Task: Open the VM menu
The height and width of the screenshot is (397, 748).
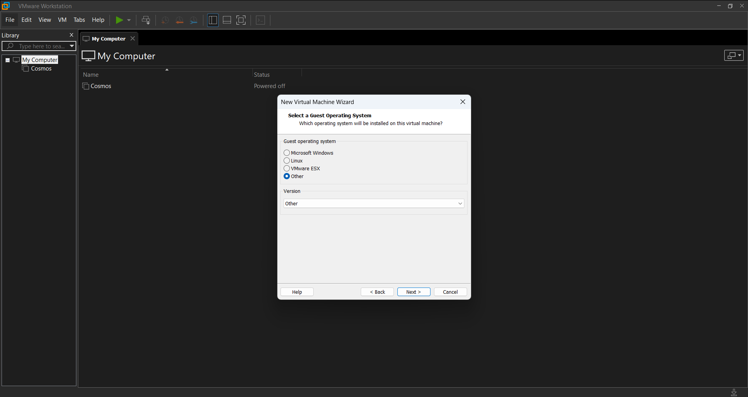Action: 62,20
